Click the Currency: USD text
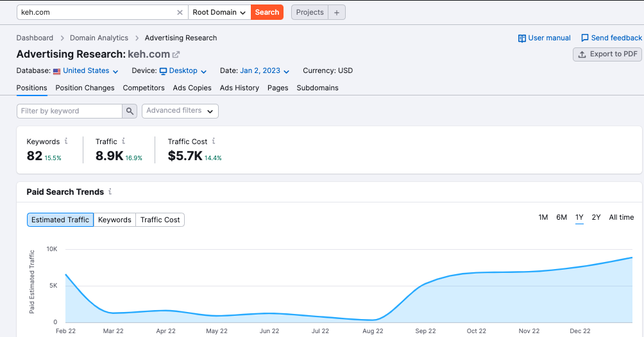This screenshot has width=644, height=337. pos(328,70)
